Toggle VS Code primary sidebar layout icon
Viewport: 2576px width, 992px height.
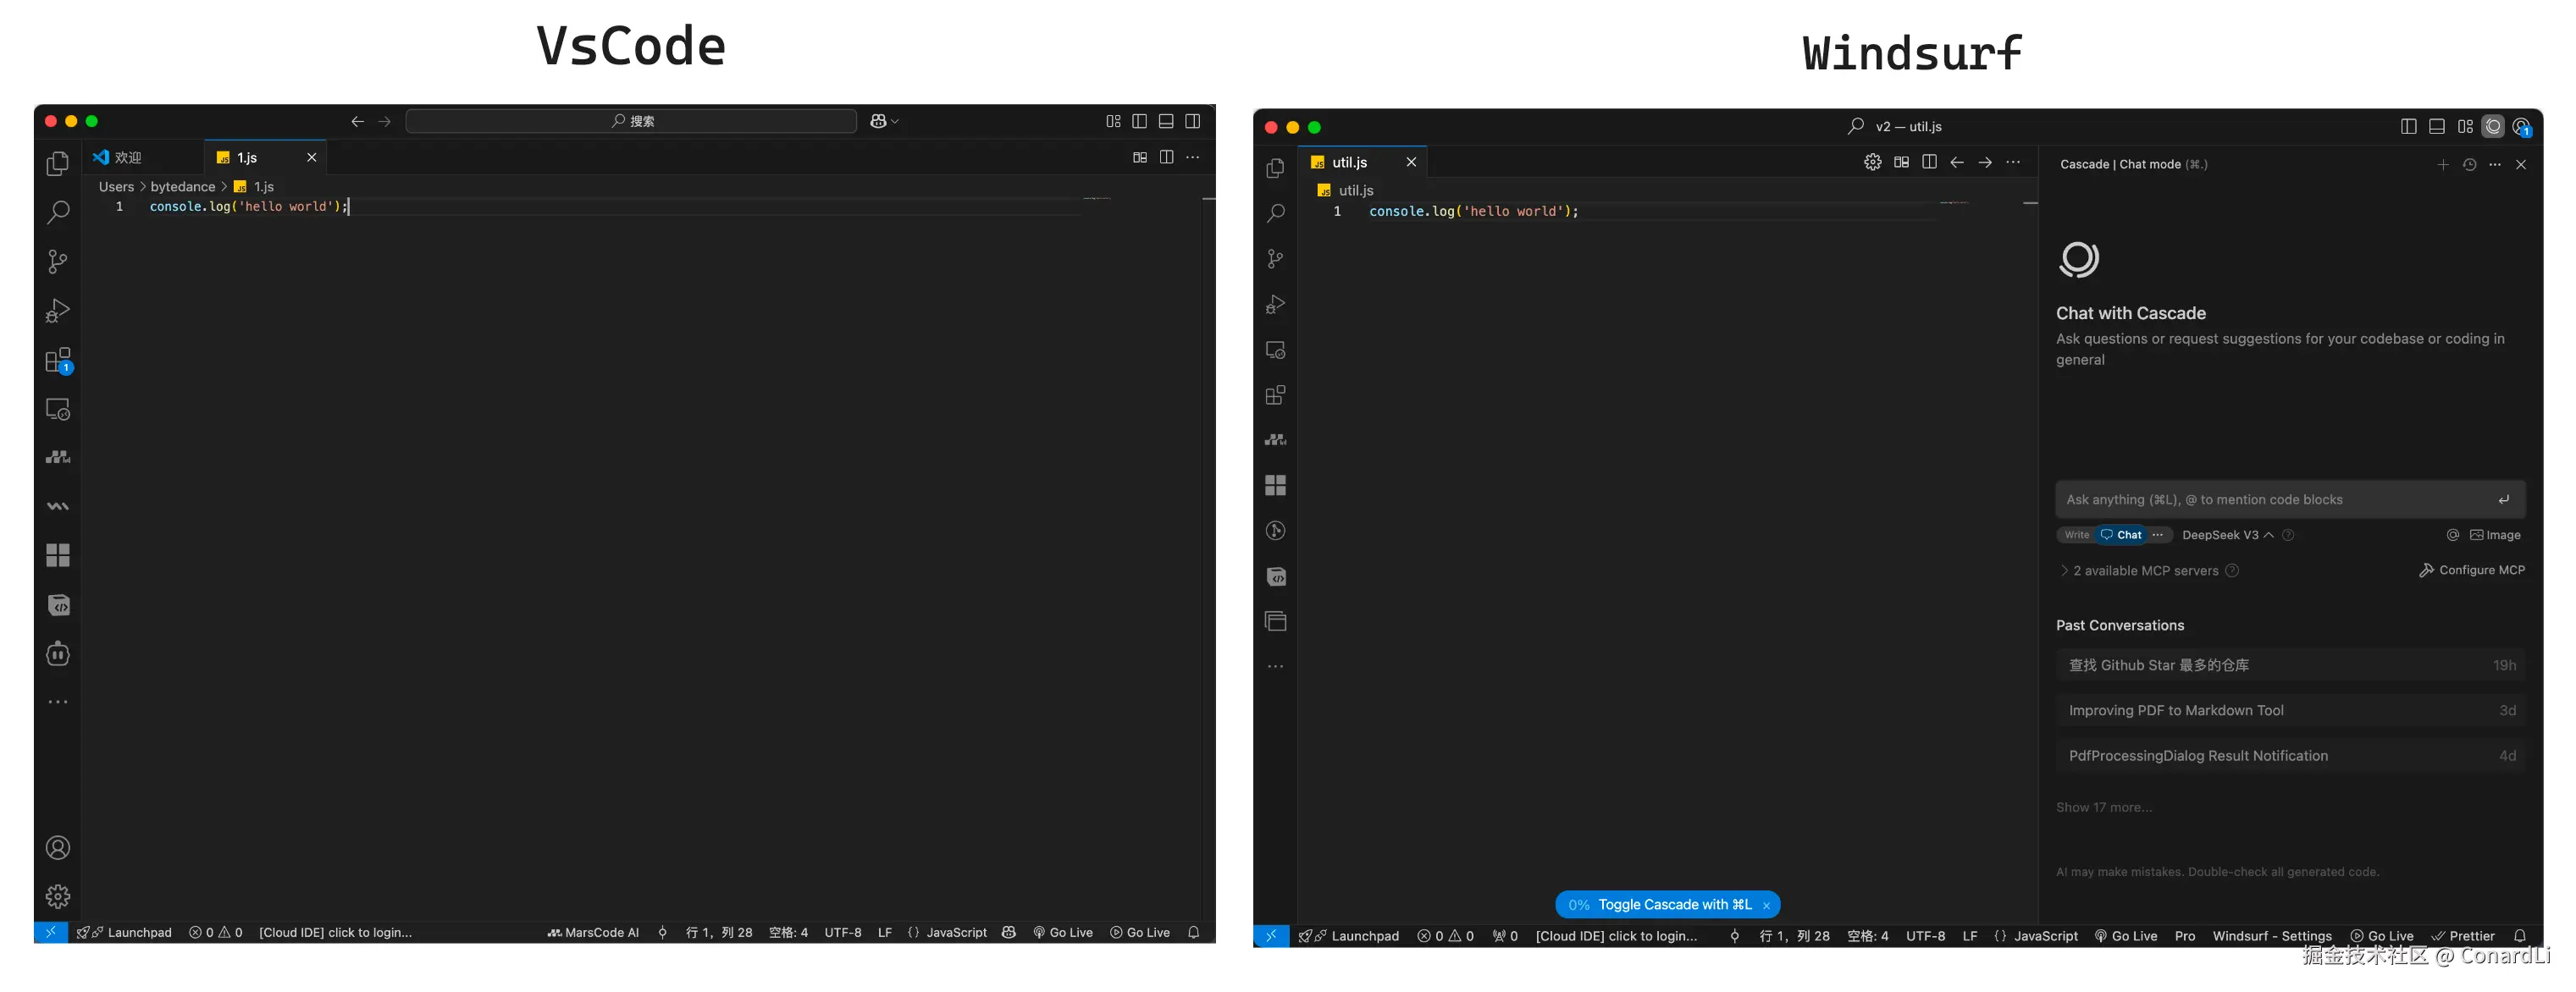[x=1139, y=121]
